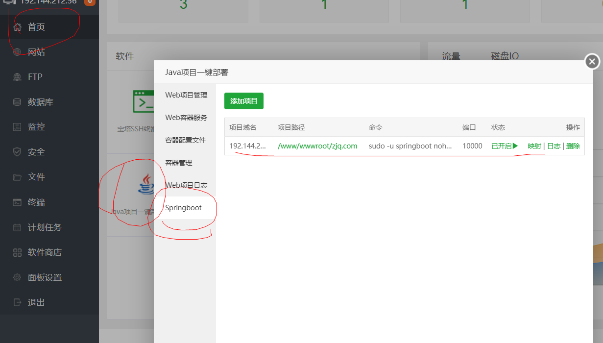Click the 监控 monitor icon
Viewport: 603px width, 343px height.
pyautogui.click(x=18, y=127)
